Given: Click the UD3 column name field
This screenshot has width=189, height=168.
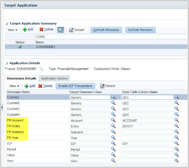Looking at the screenshot, I should 148,109.
